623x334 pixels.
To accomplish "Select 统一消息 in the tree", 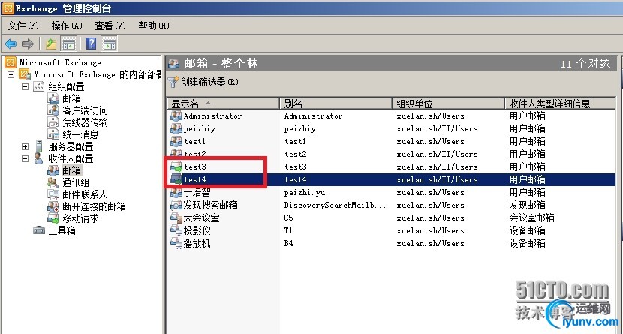I will click(80, 134).
